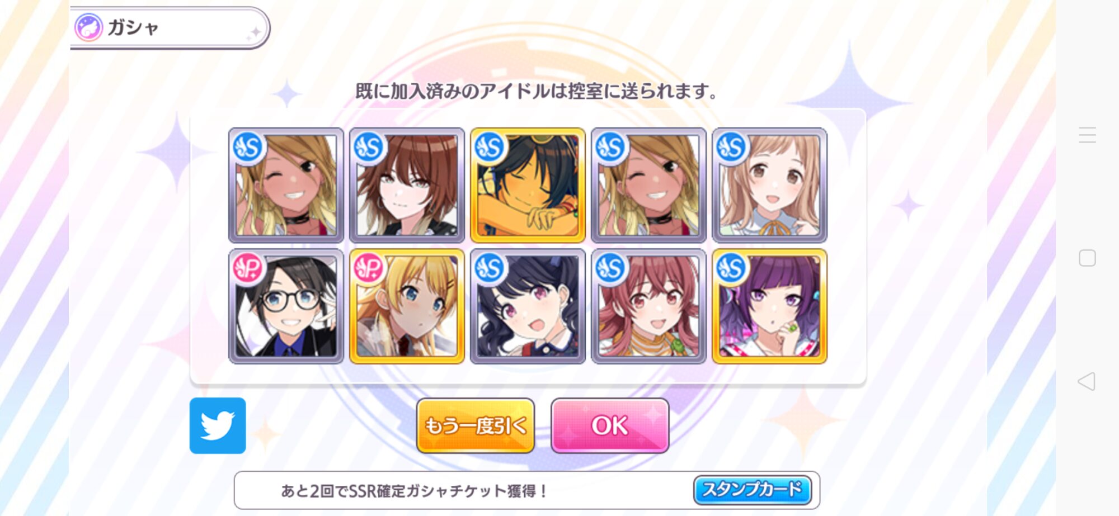
Task: Open the gold sleeping dark-haired idol card
Action: point(528,185)
